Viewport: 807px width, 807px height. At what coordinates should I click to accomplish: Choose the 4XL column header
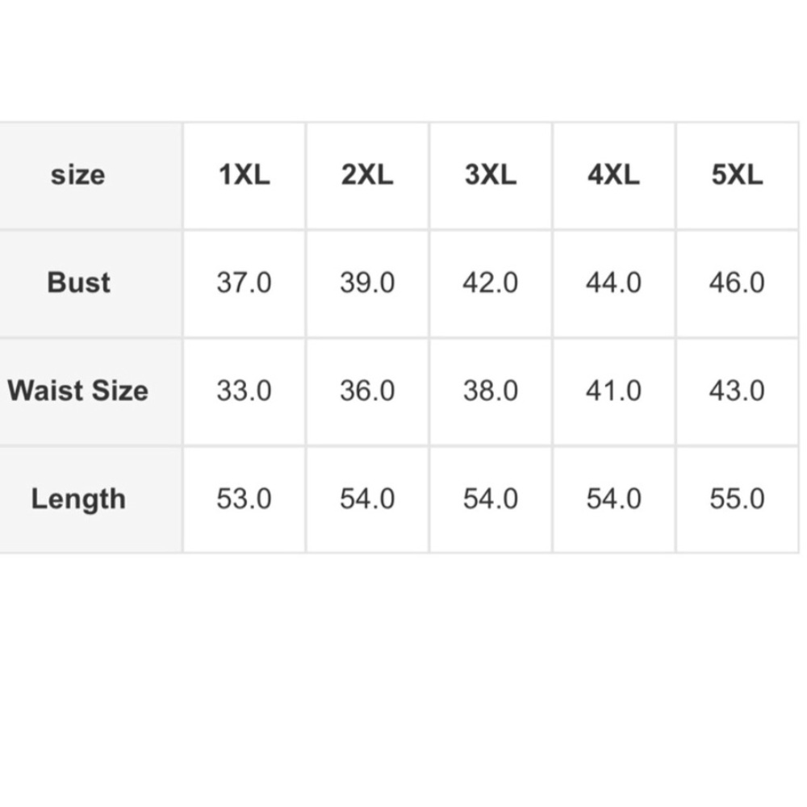point(613,175)
